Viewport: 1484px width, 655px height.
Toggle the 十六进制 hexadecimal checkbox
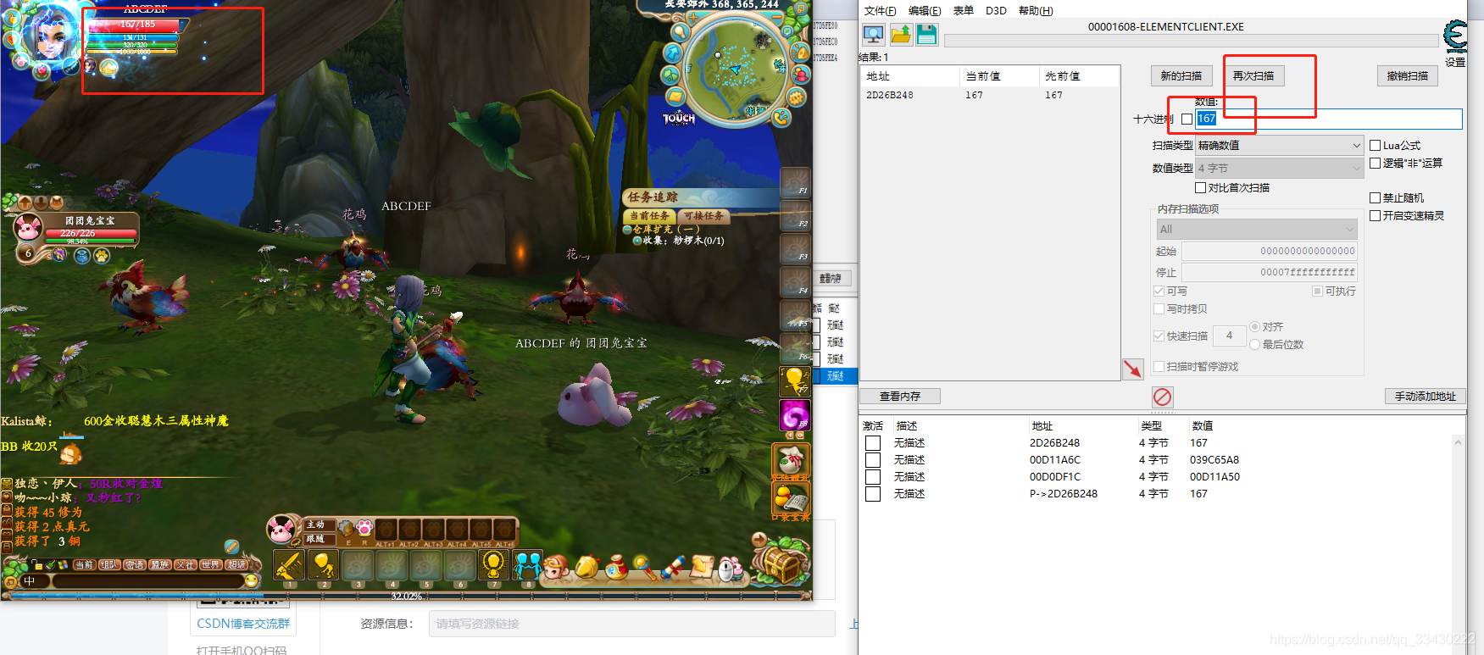pos(1187,119)
